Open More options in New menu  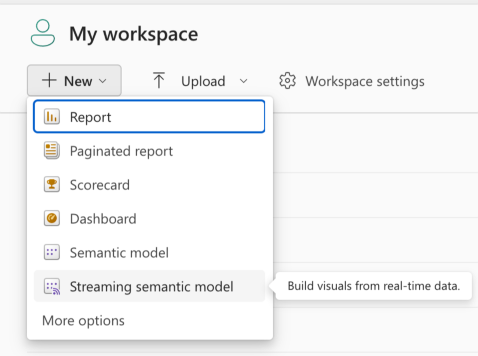click(83, 321)
